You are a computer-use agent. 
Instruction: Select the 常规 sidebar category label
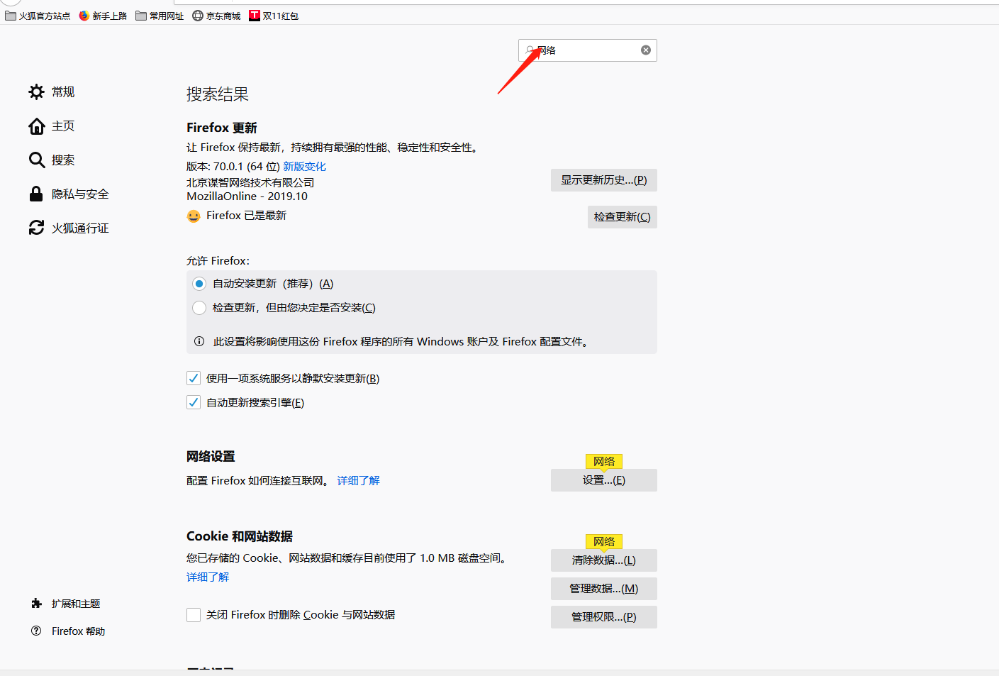(x=63, y=92)
